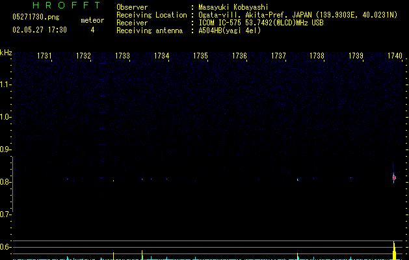Click the 0.6 kHz axis label
This screenshot has height=260, width=409.
pos(5,247)
